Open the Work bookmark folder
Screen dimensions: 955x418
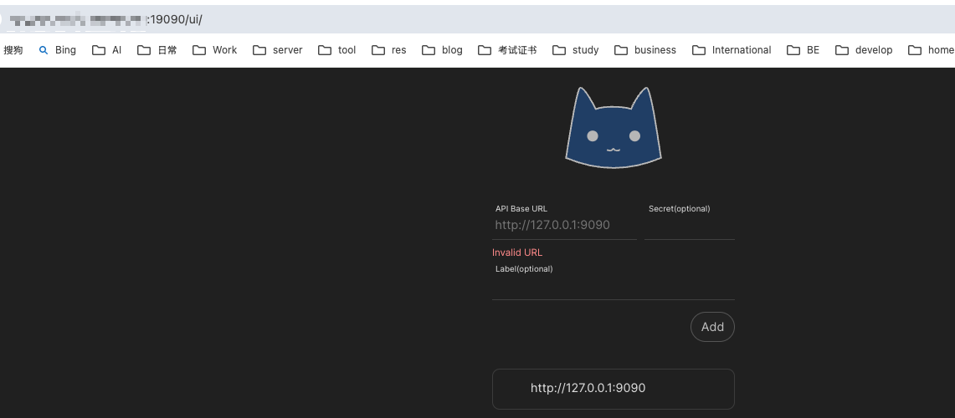click(x=214, y=50)
